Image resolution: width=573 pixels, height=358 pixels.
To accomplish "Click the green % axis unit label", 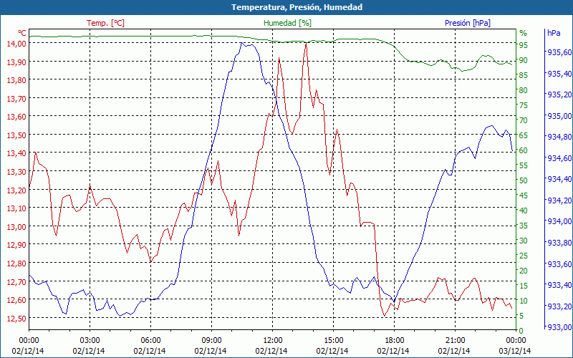I will (x=524, y=33).
